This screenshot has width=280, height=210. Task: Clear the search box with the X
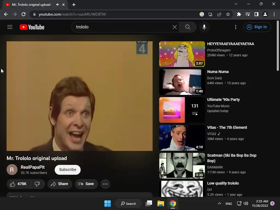point(175,27)
